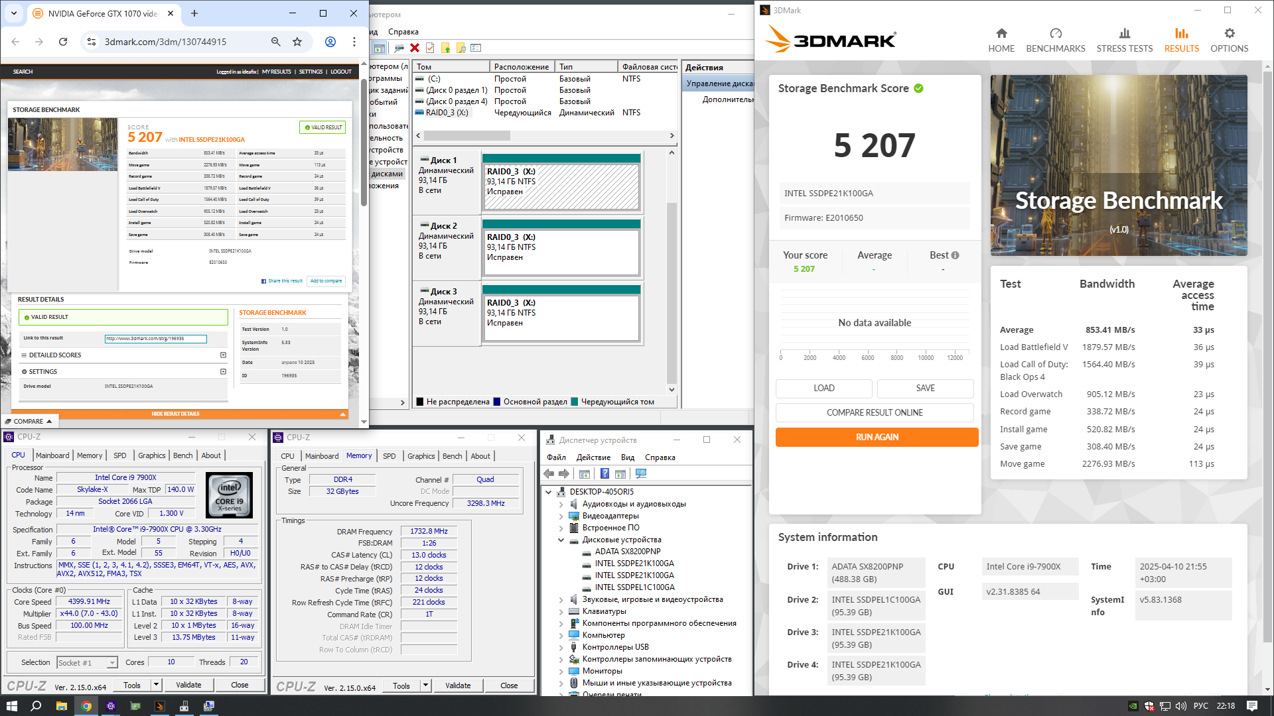The width and height of the screenshot is (1274, 716).
Task: Collapse HIDE RESULT DETAILS orange bar
Action: coord(179,414)
